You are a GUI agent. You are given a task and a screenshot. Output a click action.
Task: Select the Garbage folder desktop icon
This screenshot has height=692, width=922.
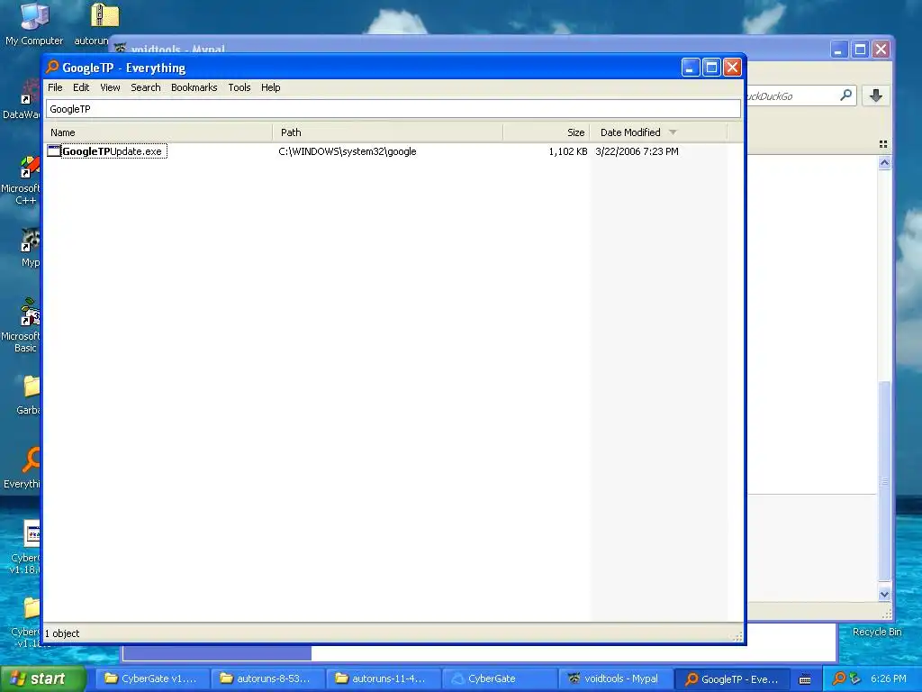(32, 387)
